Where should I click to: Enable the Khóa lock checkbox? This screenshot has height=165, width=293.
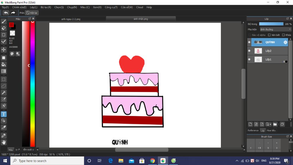tap(284, 35)
